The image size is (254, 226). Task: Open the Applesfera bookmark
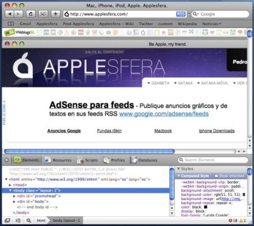pos(47,24)
